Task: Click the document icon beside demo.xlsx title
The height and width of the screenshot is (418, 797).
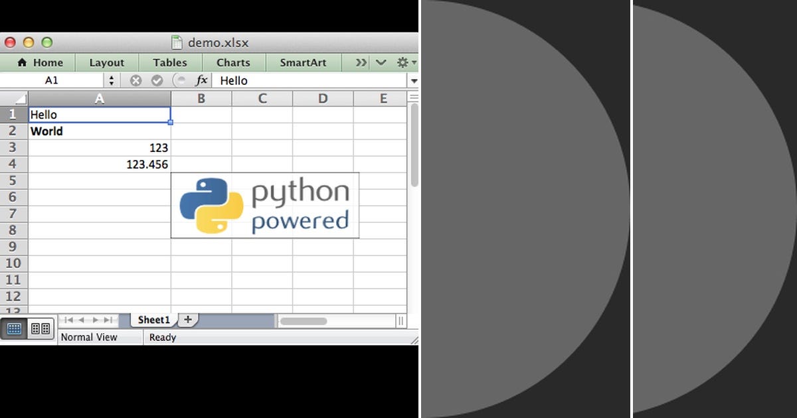Action: [x=177, y=42]
